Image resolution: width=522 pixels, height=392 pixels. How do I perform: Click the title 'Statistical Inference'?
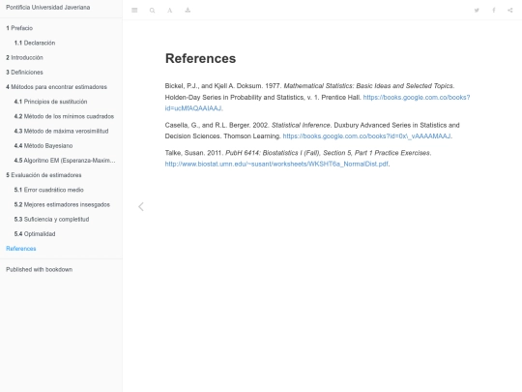(301, 125)
